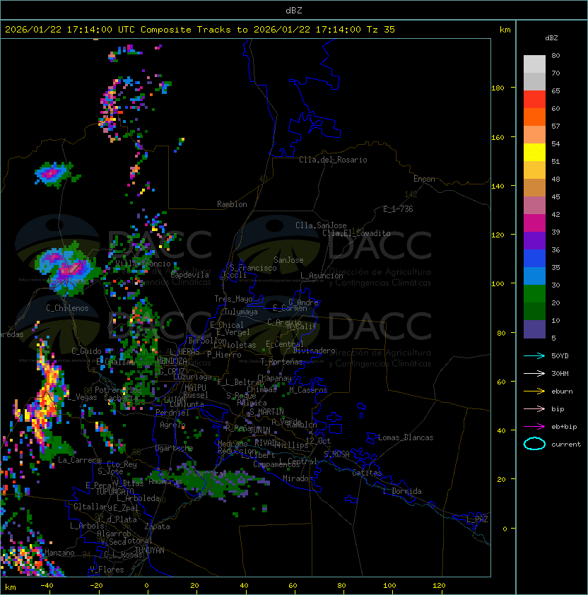The image size is (588, 595).
Task: Click the cyan 'current' ellipse in legend
Action: point(534,444)
